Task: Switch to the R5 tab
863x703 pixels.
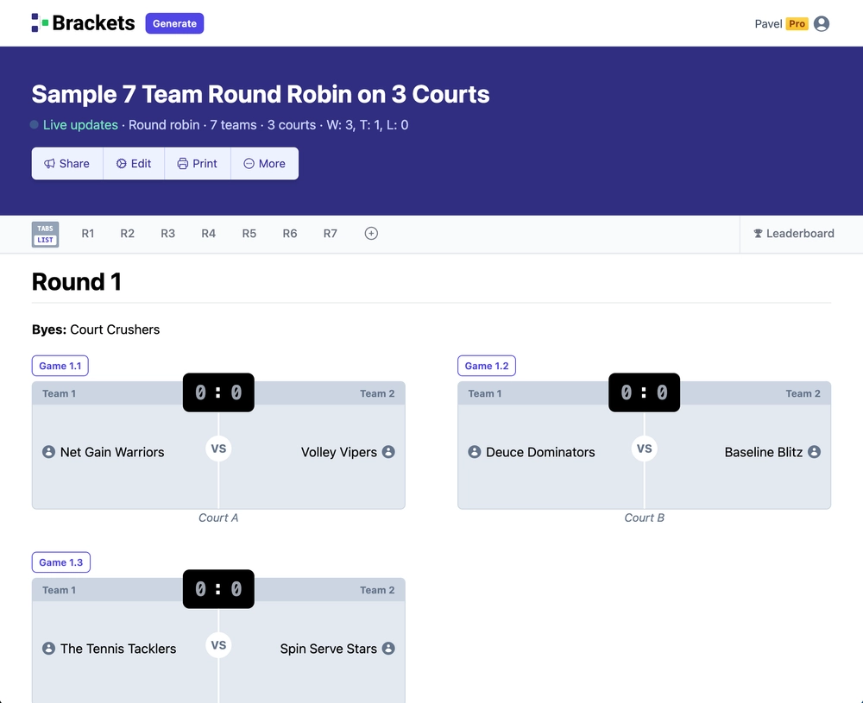Action: tap(249, 233)
